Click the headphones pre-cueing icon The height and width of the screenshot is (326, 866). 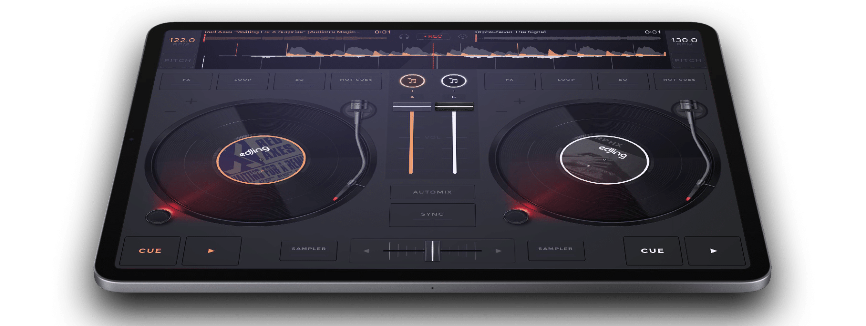[x=404, y=36]
